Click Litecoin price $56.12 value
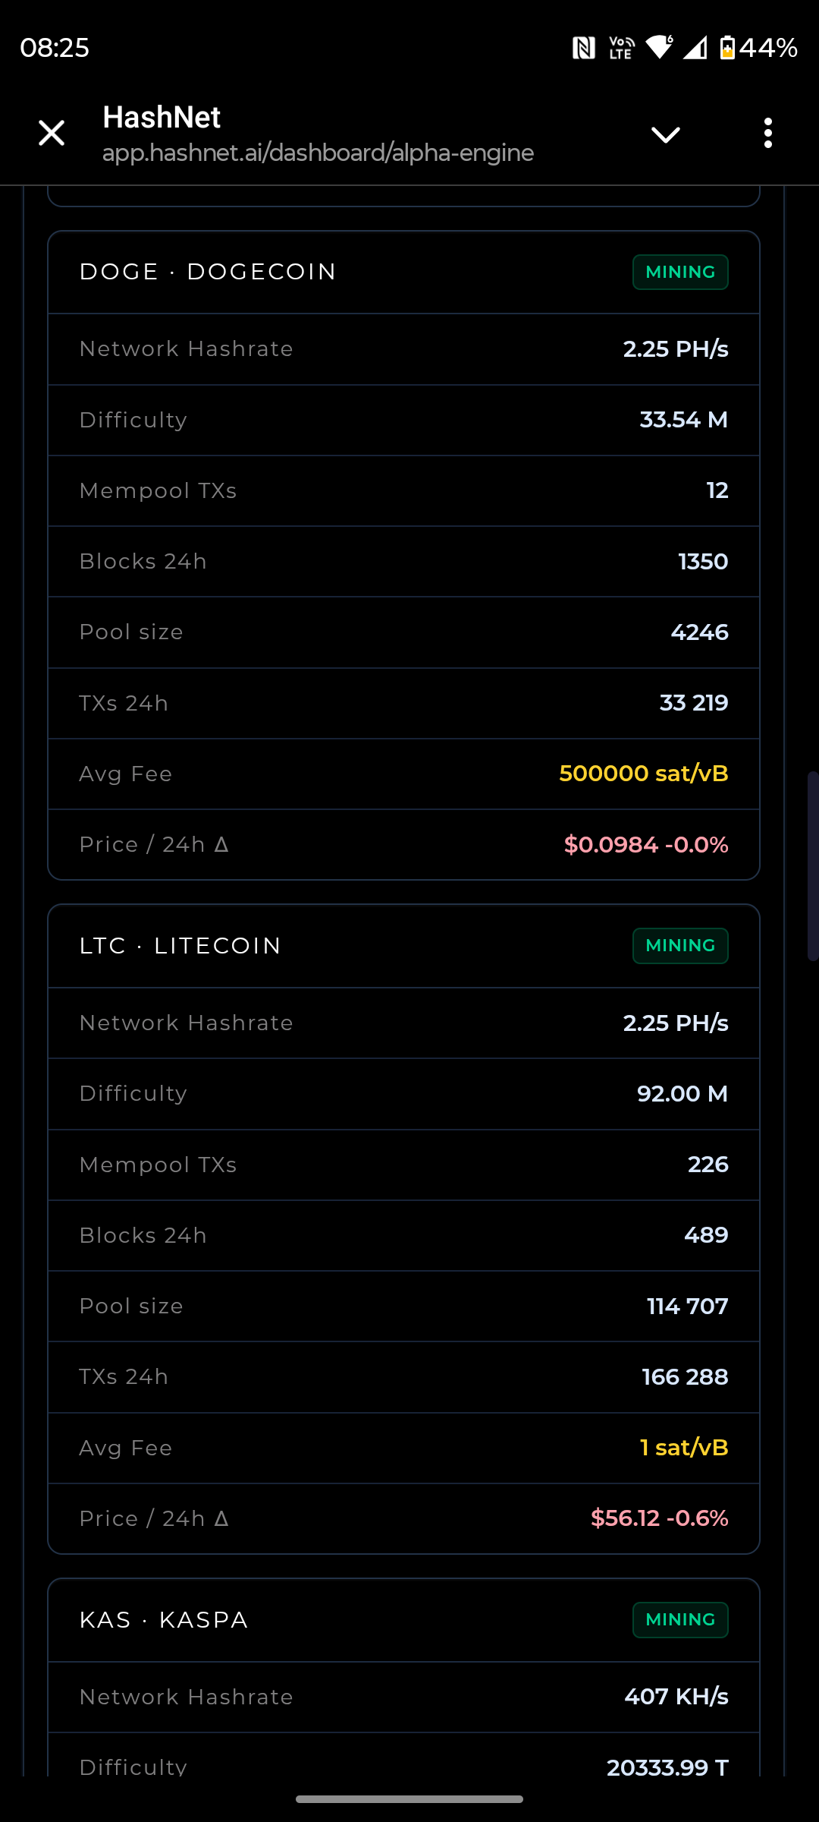Viewport: 819px width, 1822px height. pos(625,1518)
